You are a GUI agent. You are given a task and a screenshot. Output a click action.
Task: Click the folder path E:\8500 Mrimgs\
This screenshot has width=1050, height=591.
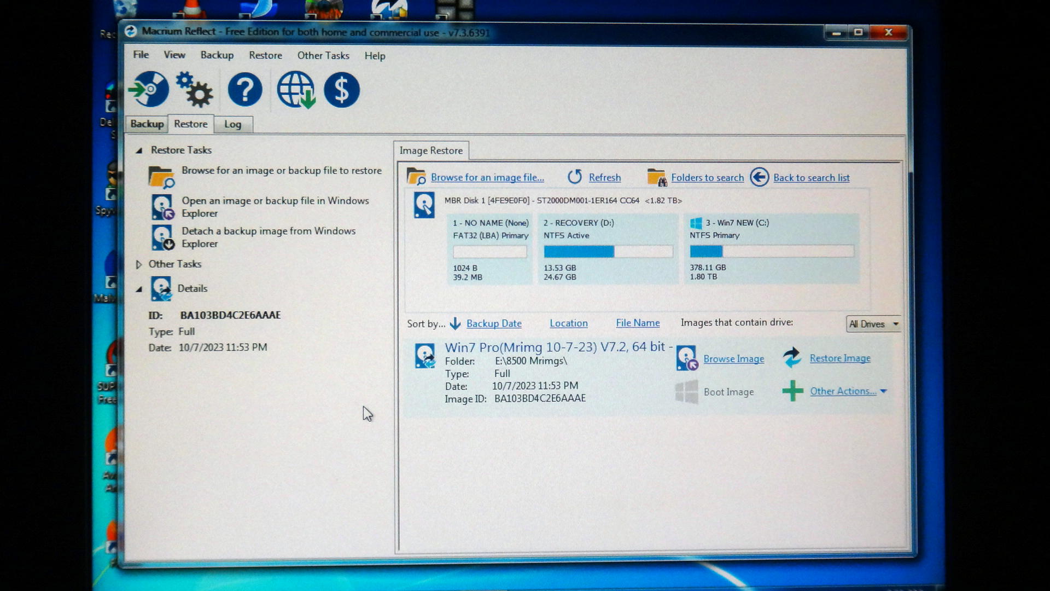530,361
